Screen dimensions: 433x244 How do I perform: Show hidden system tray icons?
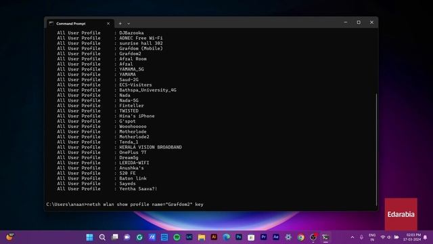tap(352, 237)
